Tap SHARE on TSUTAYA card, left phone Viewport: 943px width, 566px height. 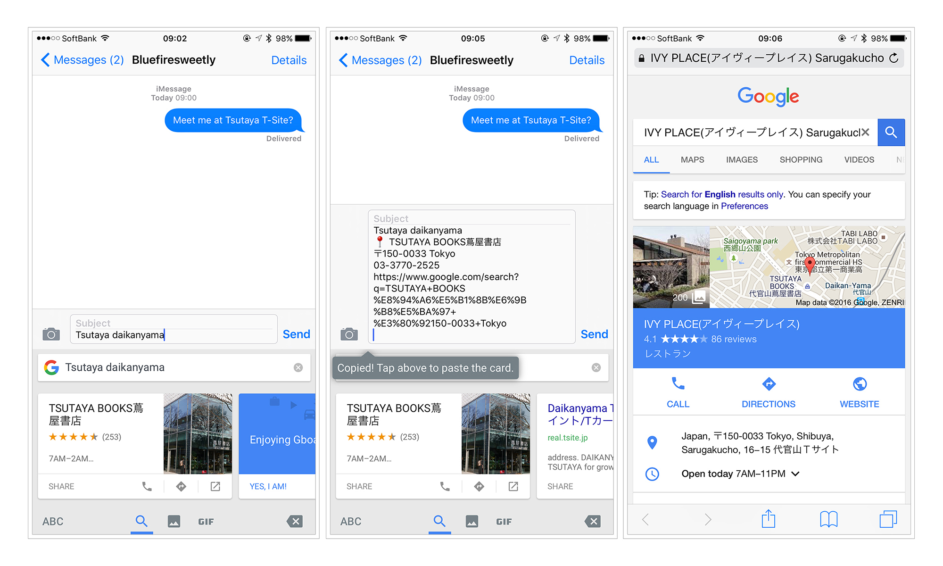[x=61, y=486]
